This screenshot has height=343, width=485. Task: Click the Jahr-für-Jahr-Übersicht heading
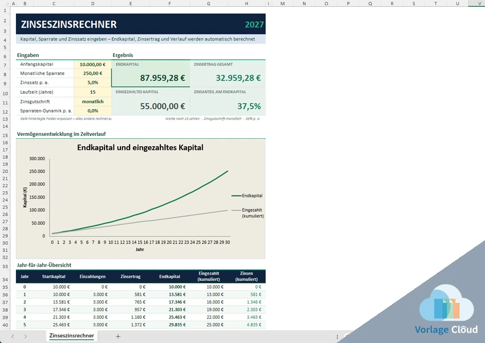pos(44,265)
